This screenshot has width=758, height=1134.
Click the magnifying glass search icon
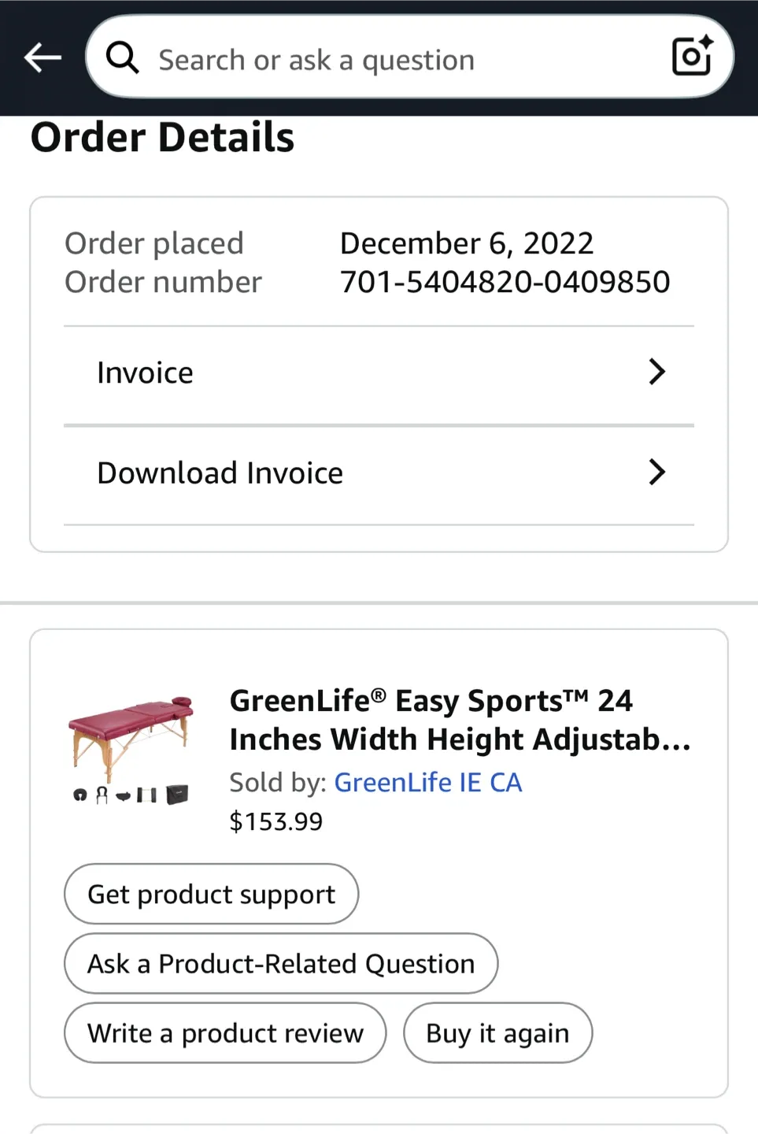(123, 57)
